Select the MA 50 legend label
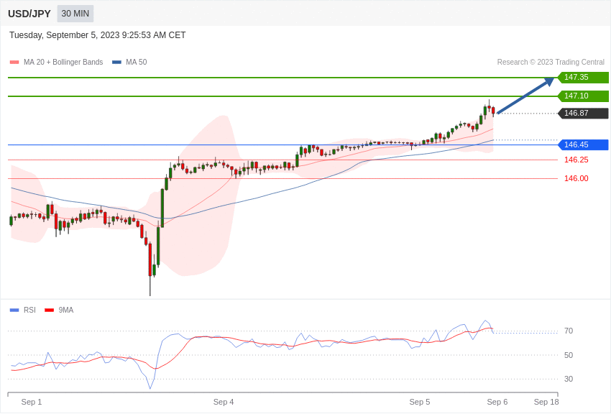Image resolution: width=611 pixels, height=414 pixels. pos(137,63)
